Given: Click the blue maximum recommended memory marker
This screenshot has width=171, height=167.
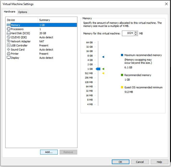Looking at the screenshot, I should click(x=103, y=57).
